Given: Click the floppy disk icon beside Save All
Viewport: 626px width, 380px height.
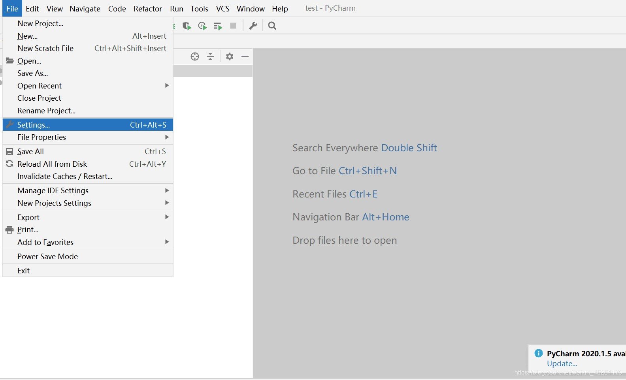Looking at the screenshot, I should [9, 151].
